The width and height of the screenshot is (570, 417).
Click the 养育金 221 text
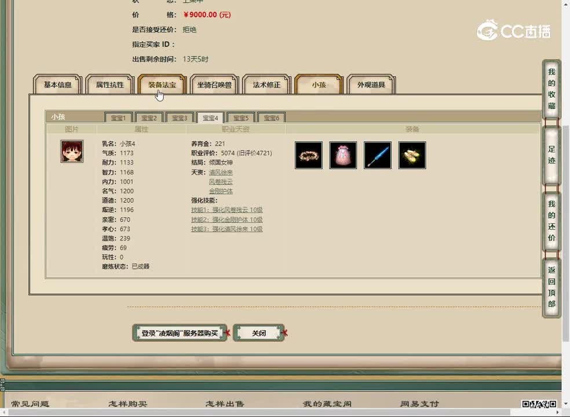point(208,144)
